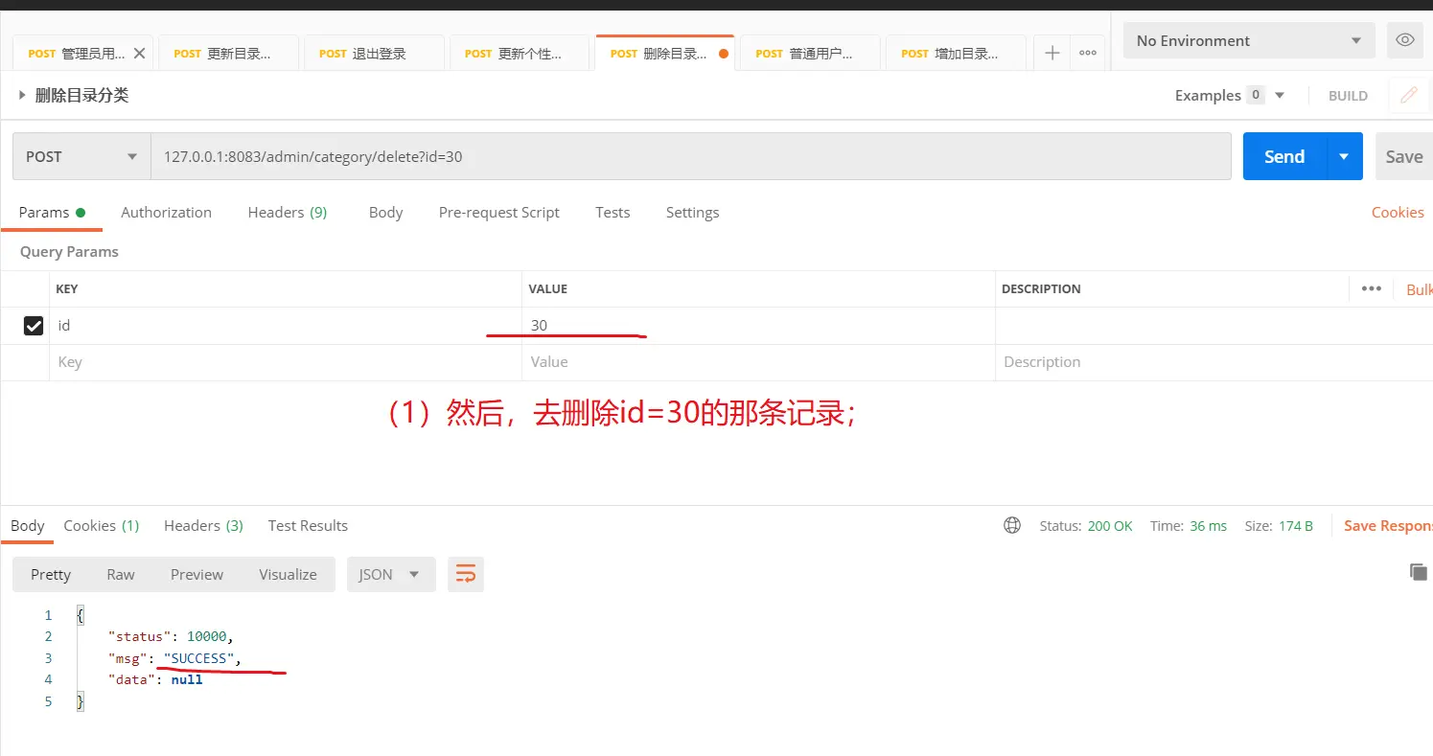Copy response body with the copy icon
The image size is (1433, 756).
1418,572
